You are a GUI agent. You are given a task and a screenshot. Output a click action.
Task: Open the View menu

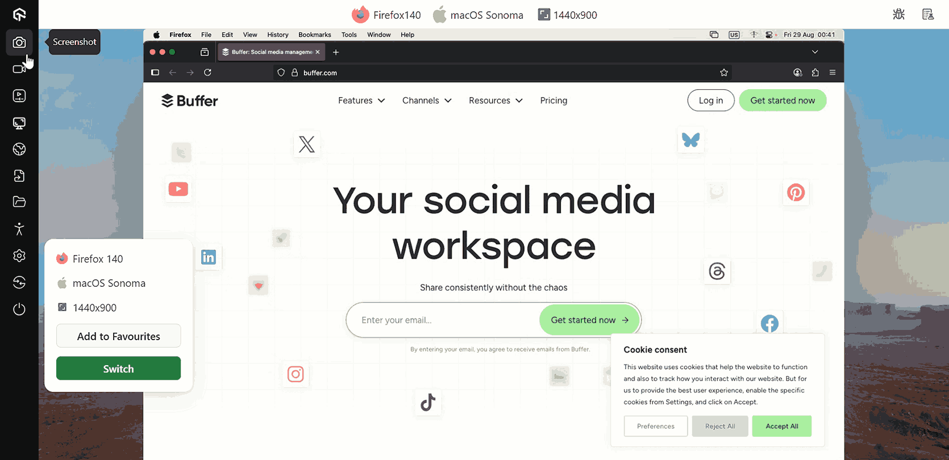tap(250, 35)
